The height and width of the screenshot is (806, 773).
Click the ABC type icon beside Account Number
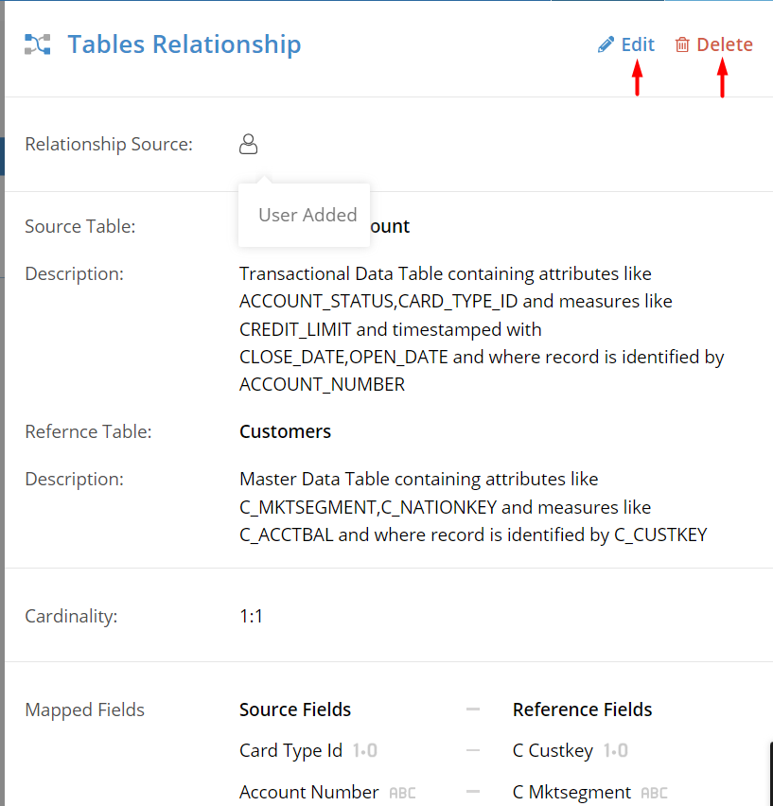point(401,792)
